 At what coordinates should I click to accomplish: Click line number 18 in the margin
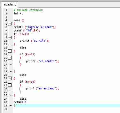pos(5,68)
